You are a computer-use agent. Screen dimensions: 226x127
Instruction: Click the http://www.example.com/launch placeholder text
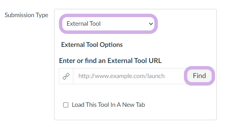[x=121, y=76]
